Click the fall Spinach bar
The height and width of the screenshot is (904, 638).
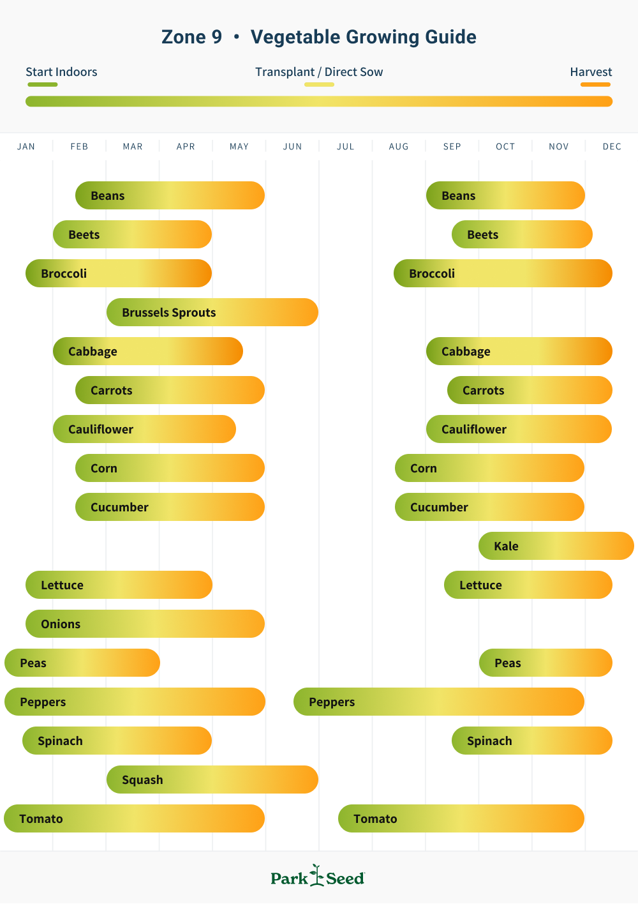[x=532, y=741]
